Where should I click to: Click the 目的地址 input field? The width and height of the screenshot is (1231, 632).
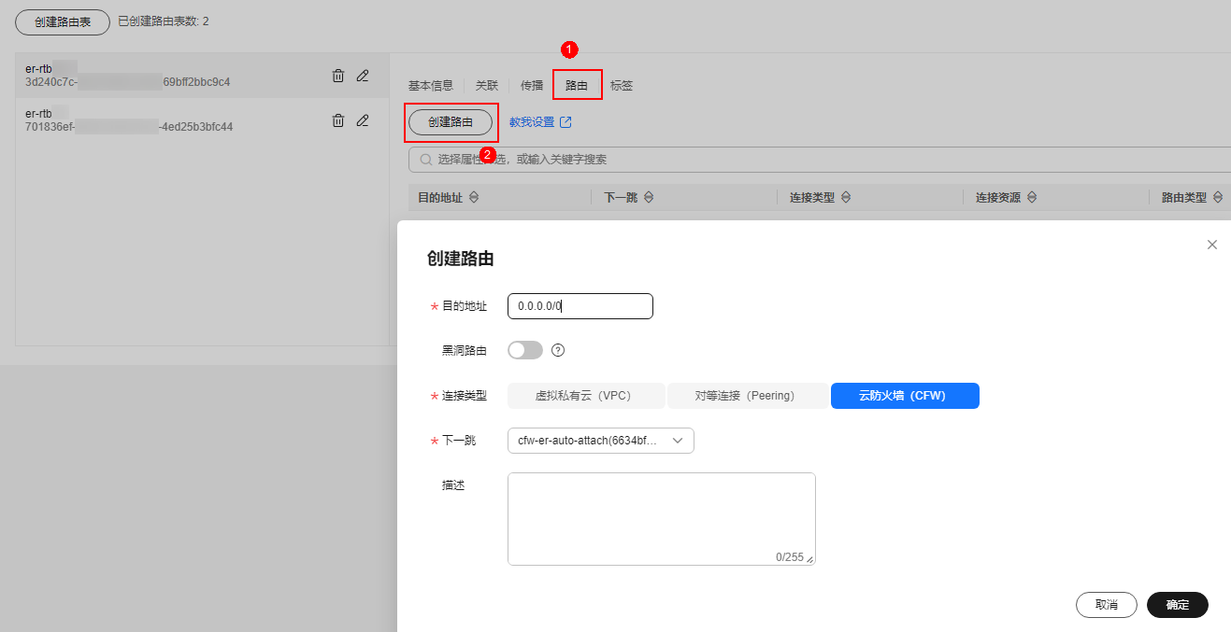tap(580, 306)
